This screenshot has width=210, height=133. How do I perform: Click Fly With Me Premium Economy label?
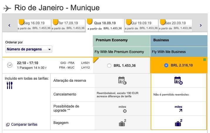[x=119, y=52]
